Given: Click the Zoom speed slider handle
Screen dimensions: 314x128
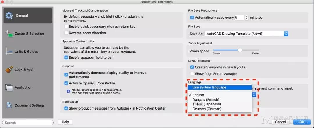Looking at the screenshot, I should [240, 50].
